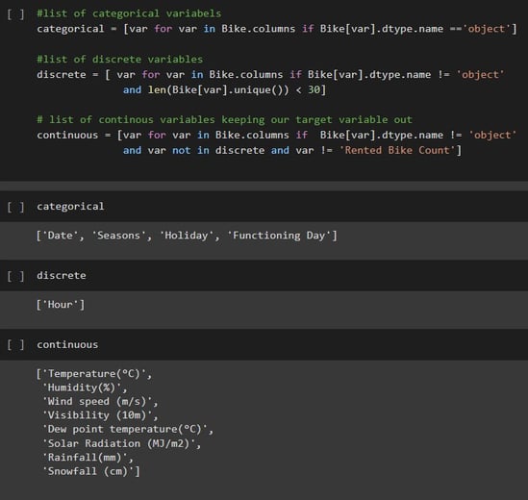Viewport: 528px width, 500px height.
Task: Click 'Wind speed (m/s)' in the output
Action: pos(97,401)
